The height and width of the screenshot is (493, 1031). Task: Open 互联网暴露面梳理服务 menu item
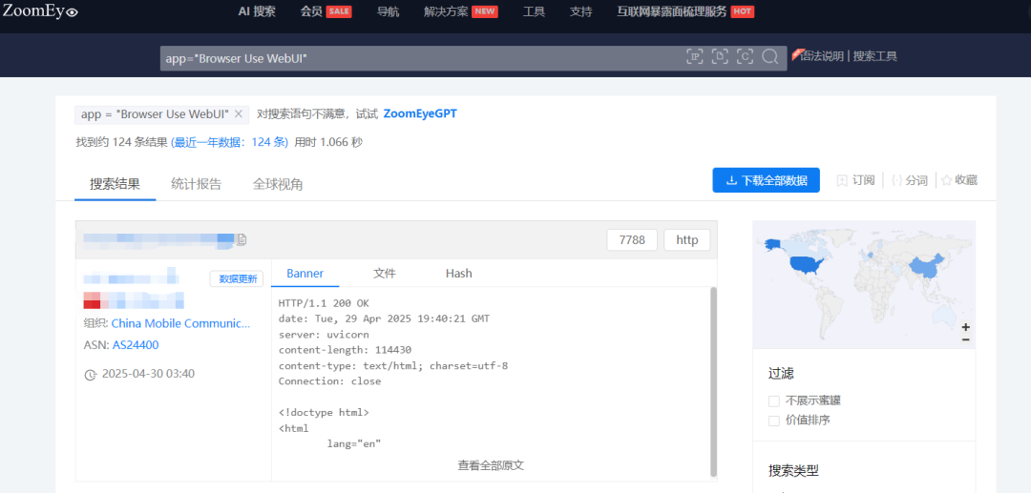click(672, 11)
